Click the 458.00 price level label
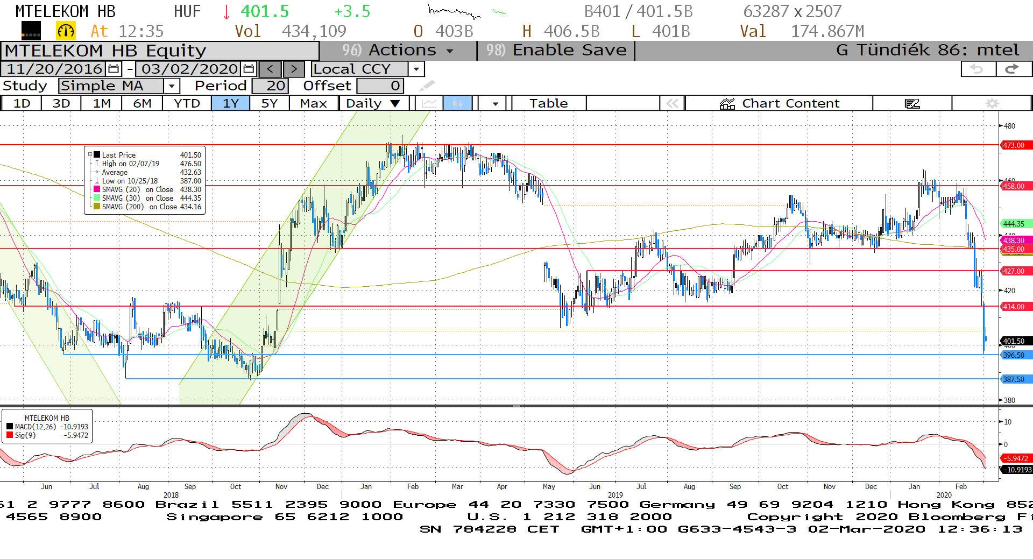 click(1016, 186)
